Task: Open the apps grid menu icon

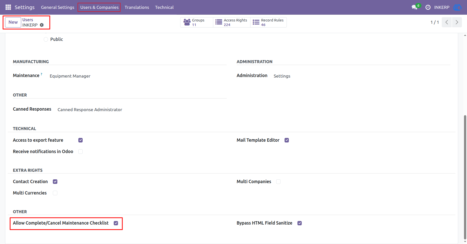Action: [x=8, y=7]
